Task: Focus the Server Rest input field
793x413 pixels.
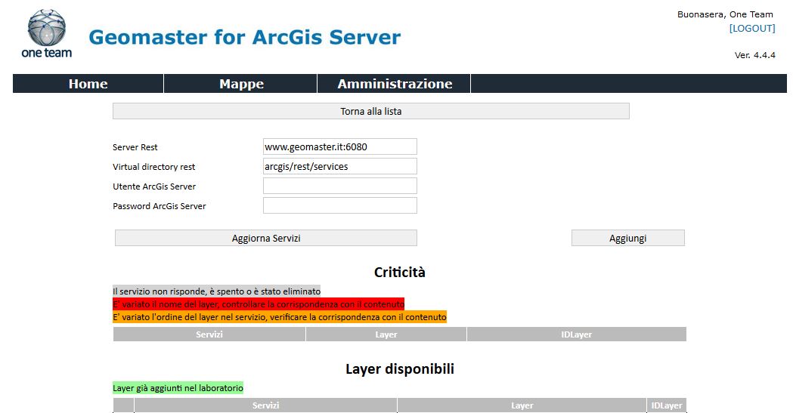Action: (x=340, y=146)
